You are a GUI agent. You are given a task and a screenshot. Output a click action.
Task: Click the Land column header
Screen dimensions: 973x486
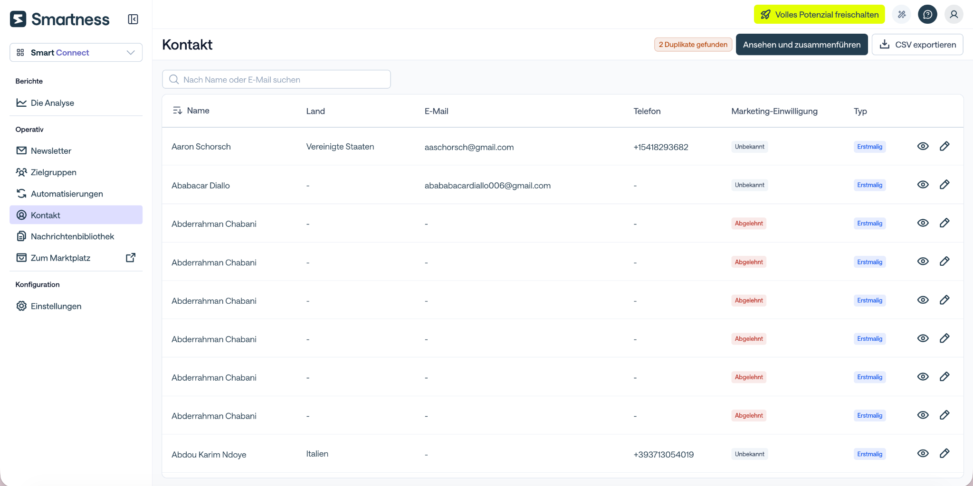(x=315, y=111)
